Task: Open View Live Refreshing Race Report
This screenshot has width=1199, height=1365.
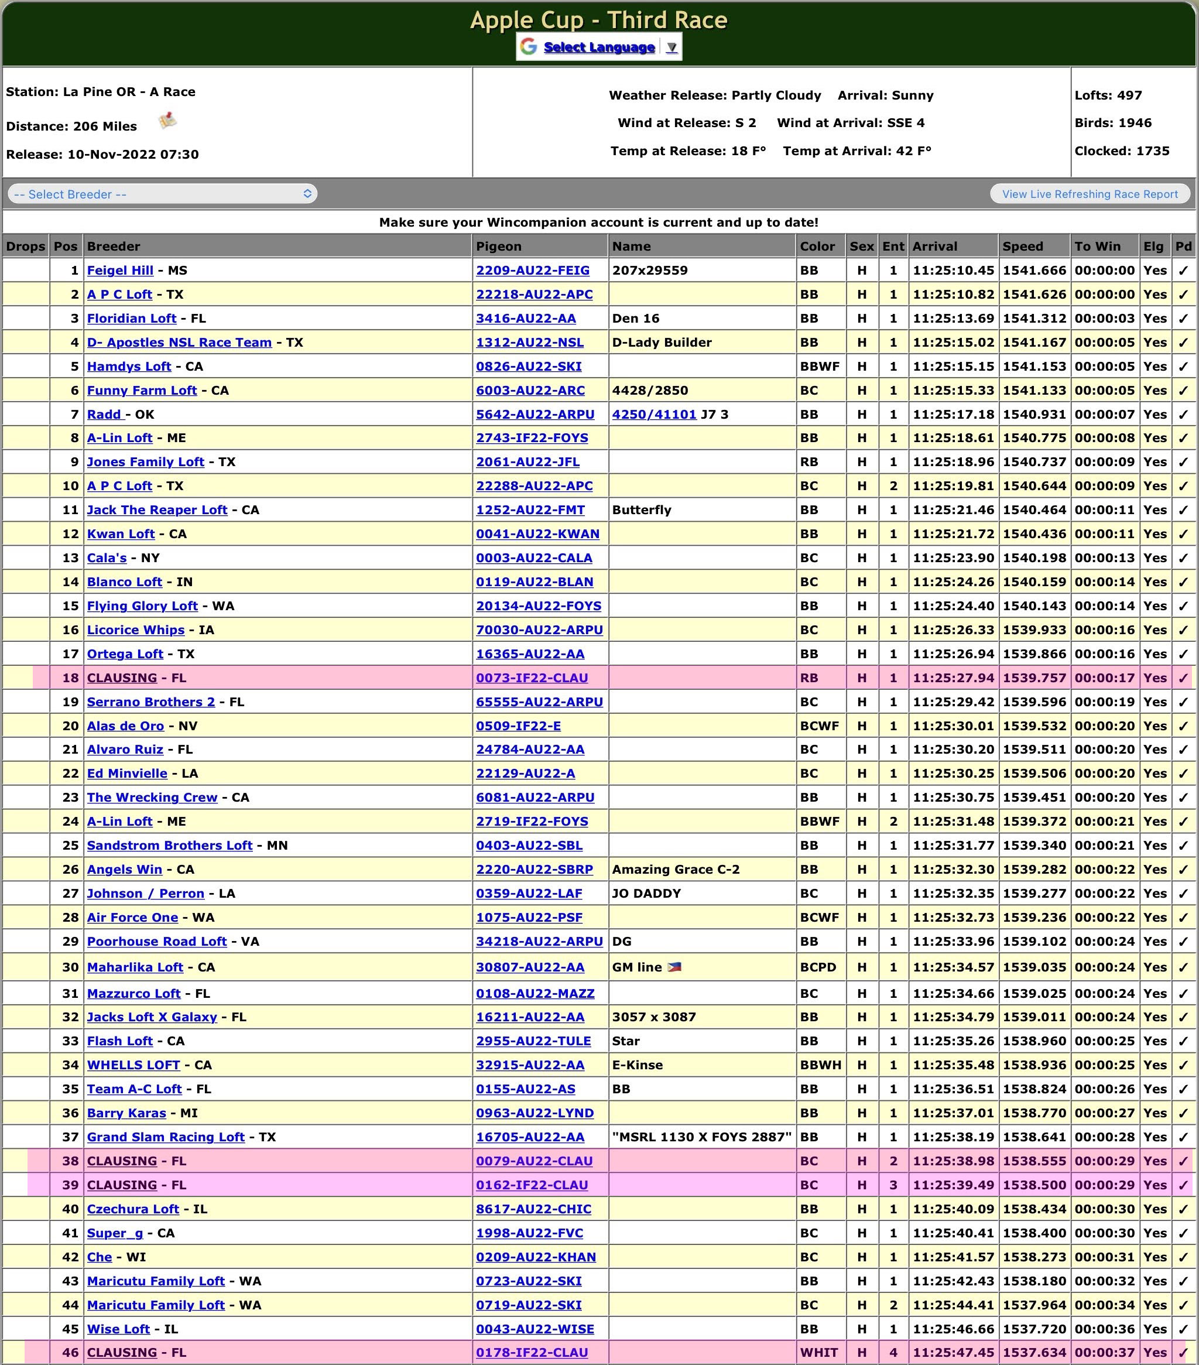Action: click(x=1090, y=194)
